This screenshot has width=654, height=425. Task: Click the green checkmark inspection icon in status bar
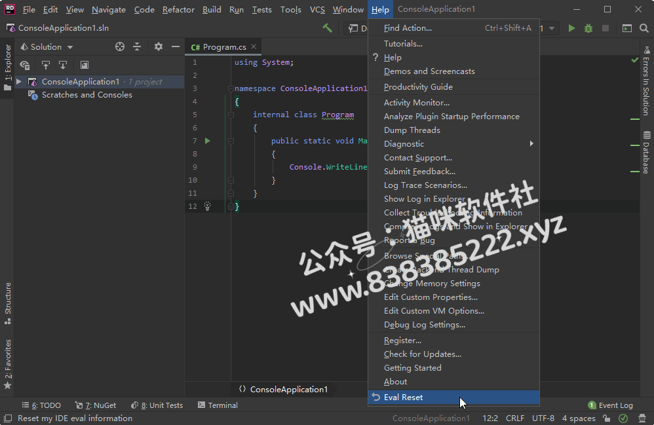(623, 418)
